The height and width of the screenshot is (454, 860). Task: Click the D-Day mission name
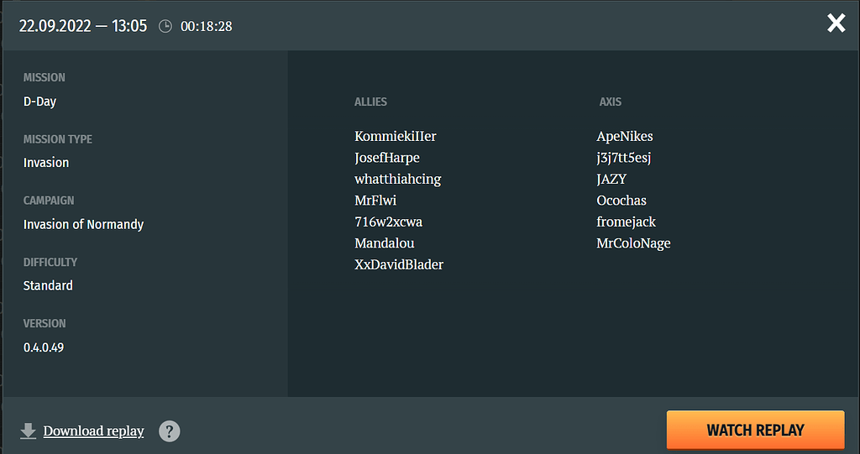[x=39, y=102]
